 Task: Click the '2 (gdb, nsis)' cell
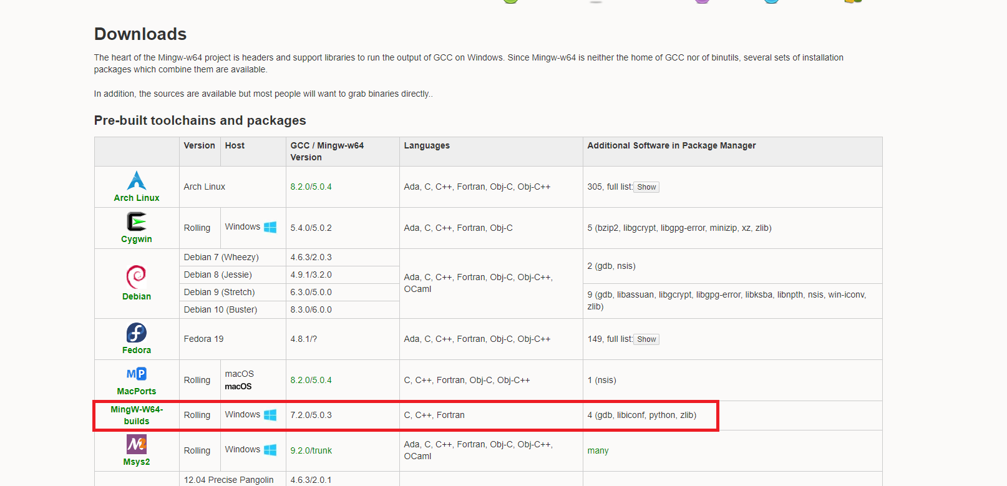(x=732, y=266)
